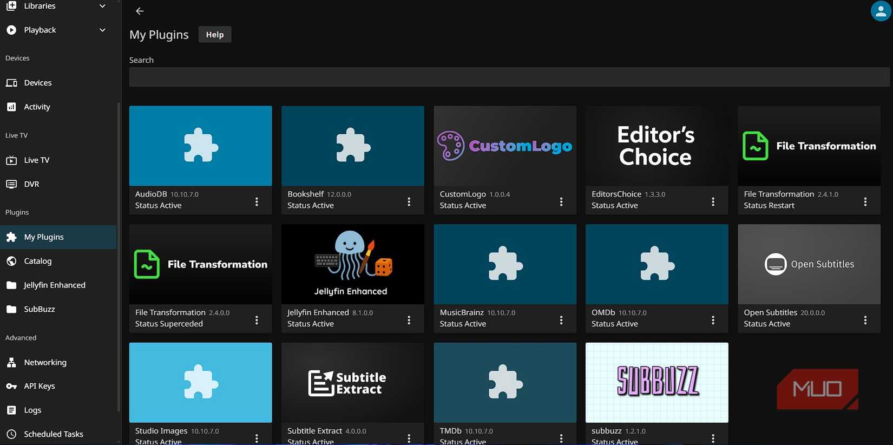Open File Transformation 2.4.0.0 options menu
893x445 pixels.
pyautogui.click(x=257, y=320)
